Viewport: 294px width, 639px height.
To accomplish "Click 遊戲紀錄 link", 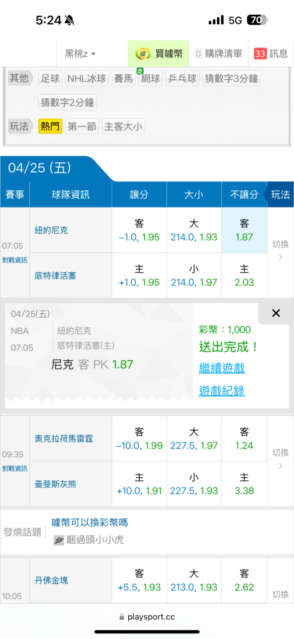I will click(222, 391).
